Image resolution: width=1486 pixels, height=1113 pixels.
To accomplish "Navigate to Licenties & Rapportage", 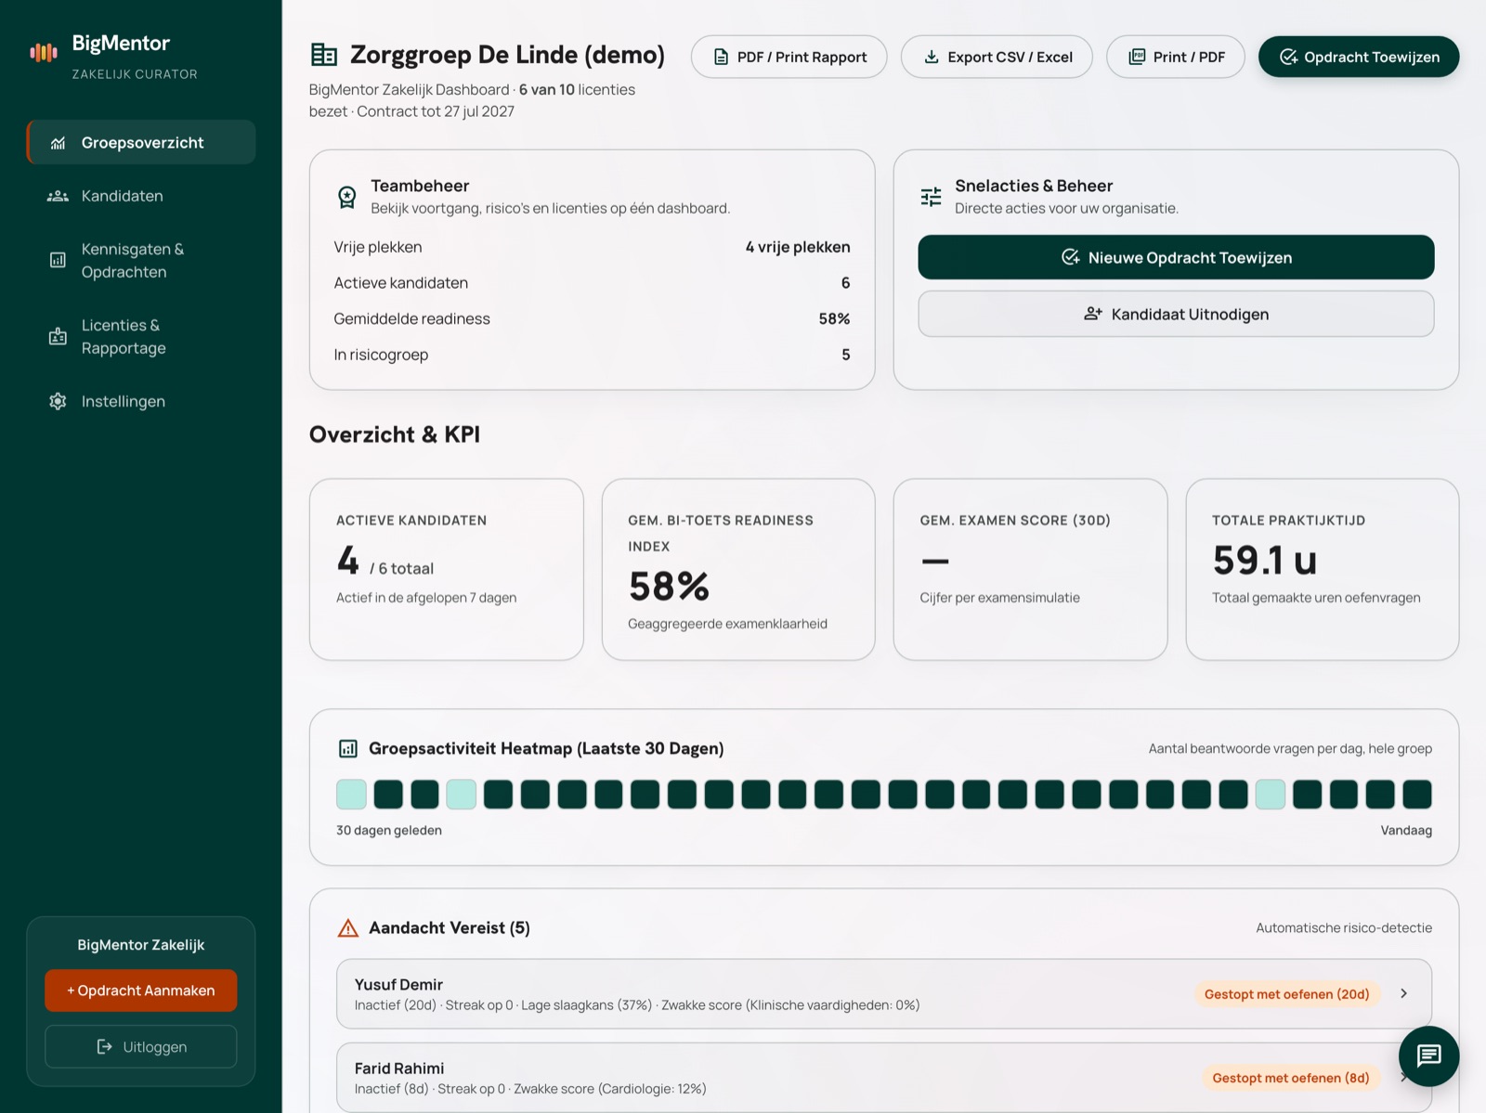I will (141, 337).
